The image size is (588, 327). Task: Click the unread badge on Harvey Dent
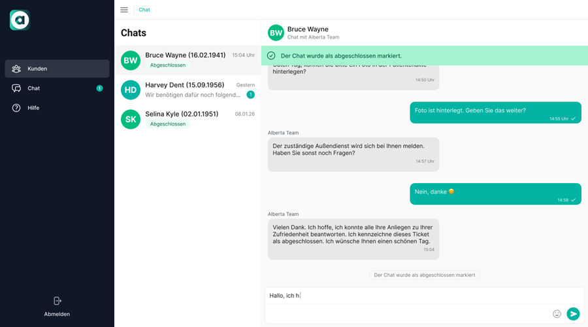pyautogui.click(x=250, y=95)
